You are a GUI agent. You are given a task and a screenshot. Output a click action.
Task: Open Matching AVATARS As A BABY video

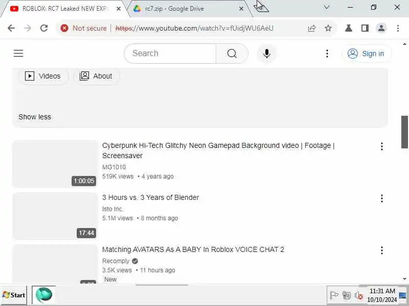[193, 249]
